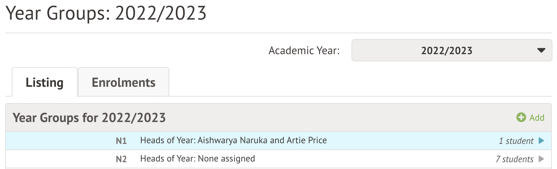
Task: Click the '1 student' count on N1
Action: tap(516, 141)
